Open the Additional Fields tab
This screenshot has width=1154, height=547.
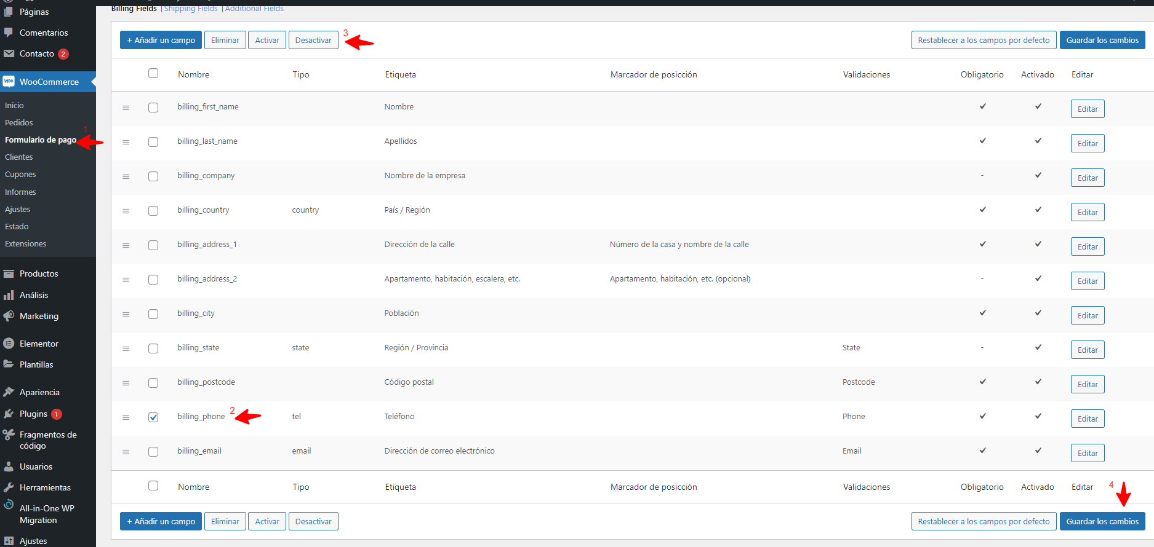click(254, 8)
